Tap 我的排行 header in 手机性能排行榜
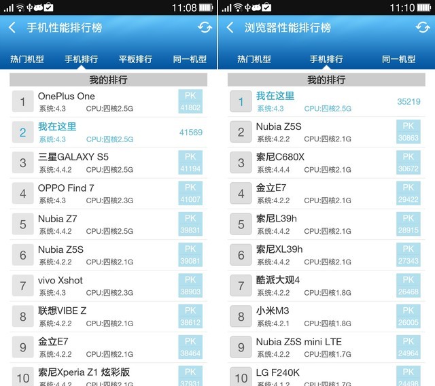 click(108, 80)
